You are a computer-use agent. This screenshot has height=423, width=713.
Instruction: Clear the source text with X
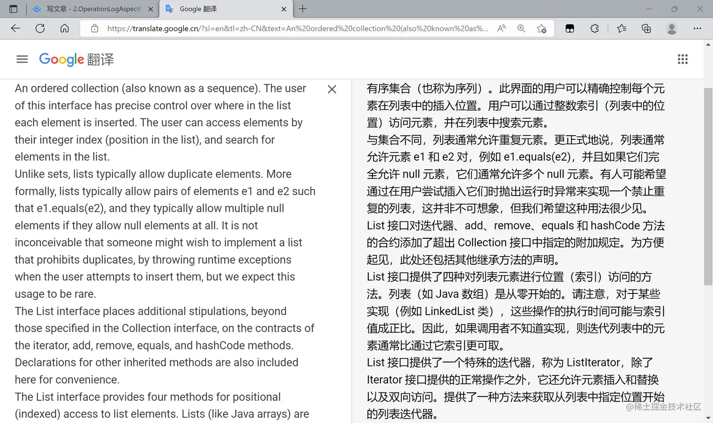click(332, 89)
